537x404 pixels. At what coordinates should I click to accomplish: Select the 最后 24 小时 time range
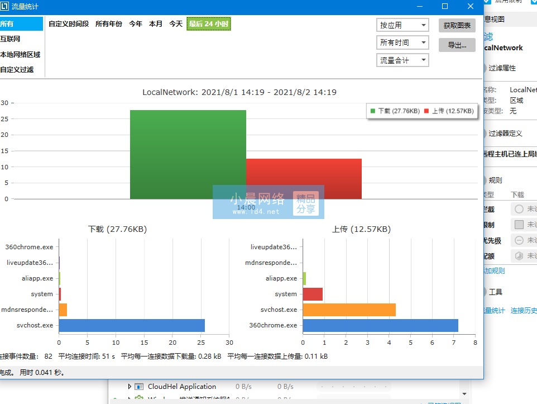(x=209, y=23)
